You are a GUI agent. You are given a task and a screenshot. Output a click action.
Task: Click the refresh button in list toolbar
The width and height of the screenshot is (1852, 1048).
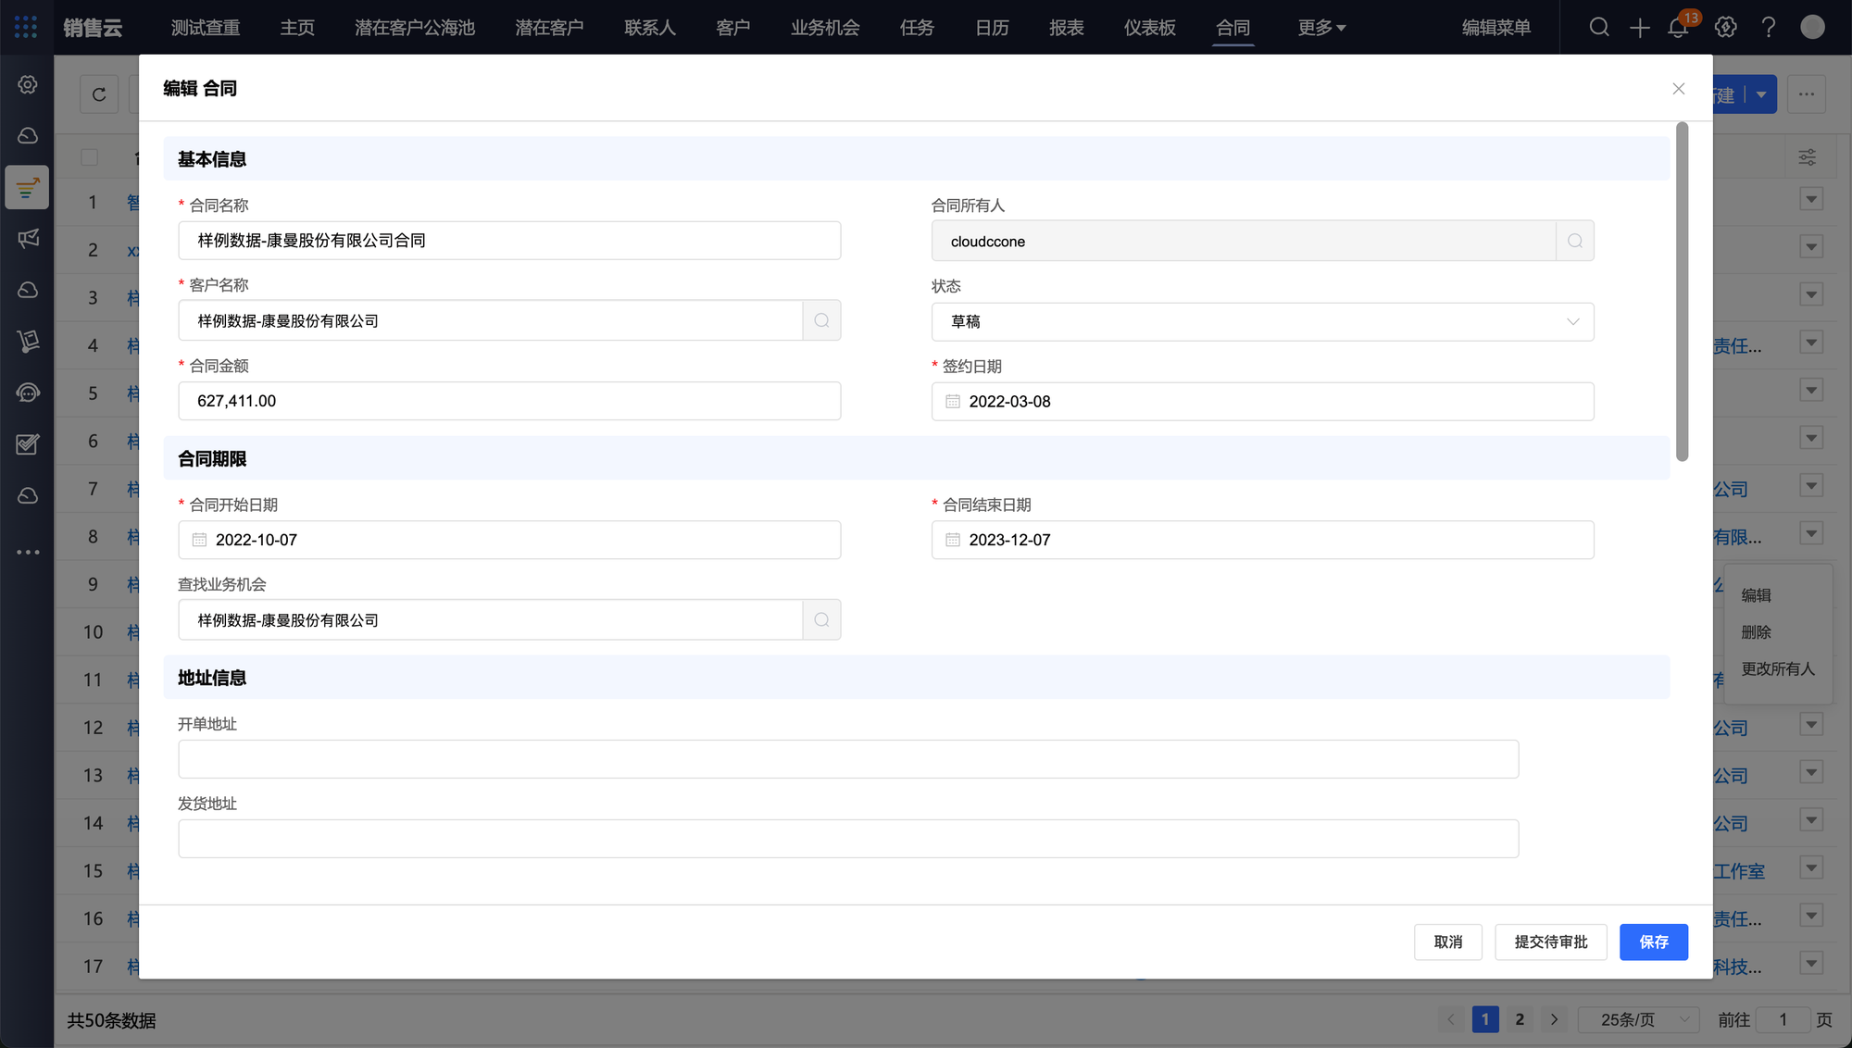[99, 94]
